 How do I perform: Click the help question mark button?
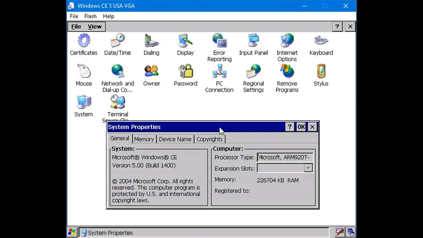(289, 127)
